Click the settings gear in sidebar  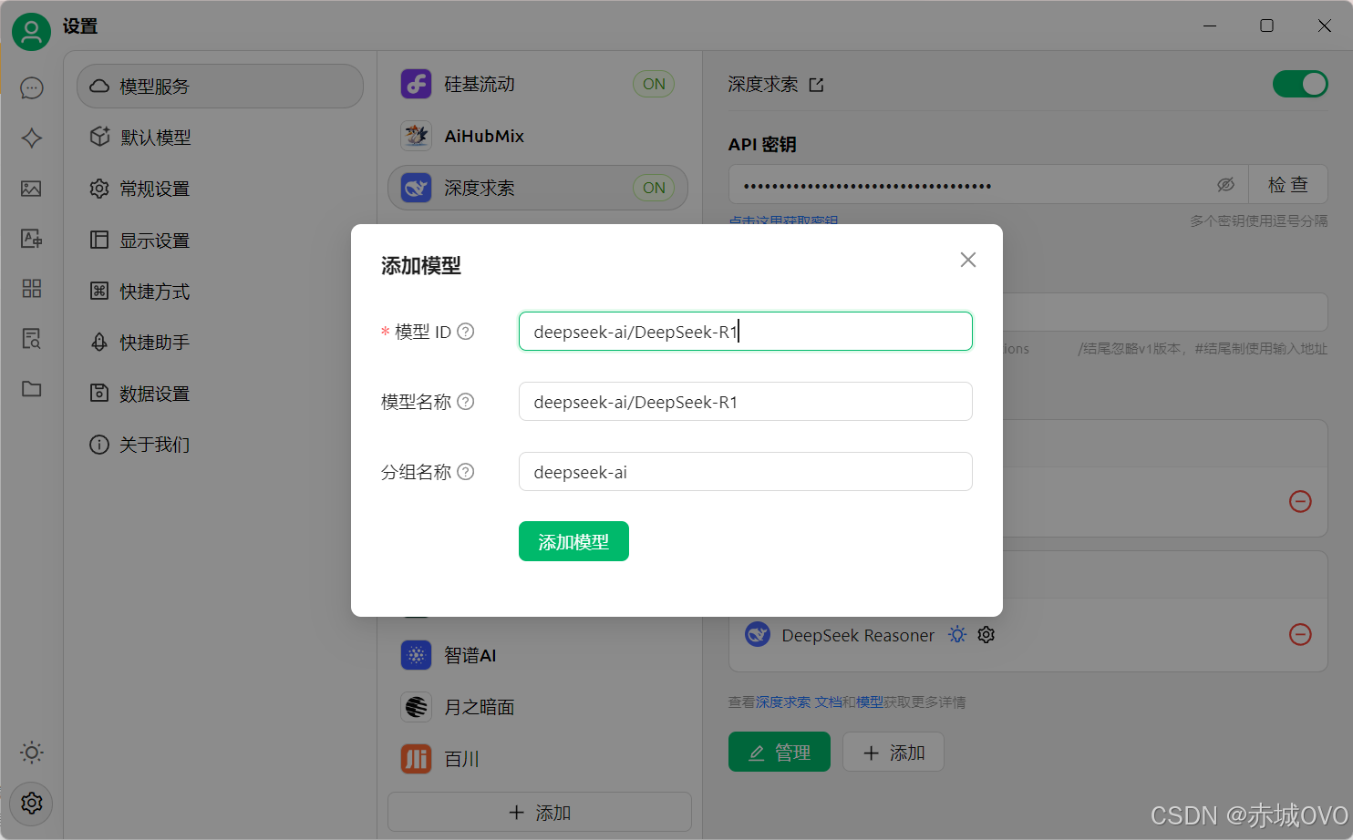(32, 804)
